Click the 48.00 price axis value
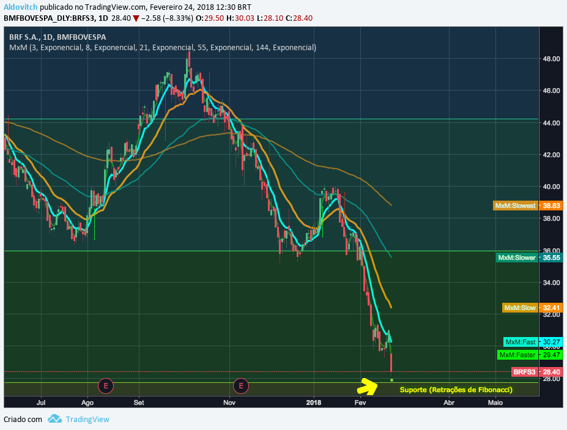Viewport: 567px width, 430px height. click(x=551, y=59)
